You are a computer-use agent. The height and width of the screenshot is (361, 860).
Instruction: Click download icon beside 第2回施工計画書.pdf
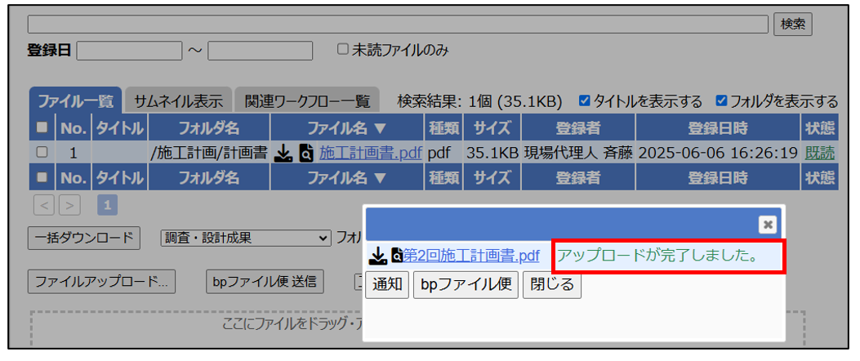378,256
